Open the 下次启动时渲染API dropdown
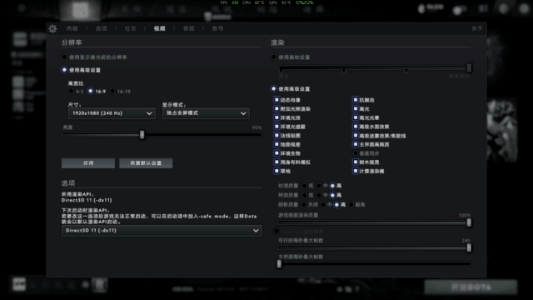 tap(162, 231)
